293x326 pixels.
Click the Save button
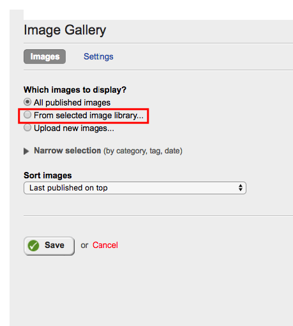(49, 246)
